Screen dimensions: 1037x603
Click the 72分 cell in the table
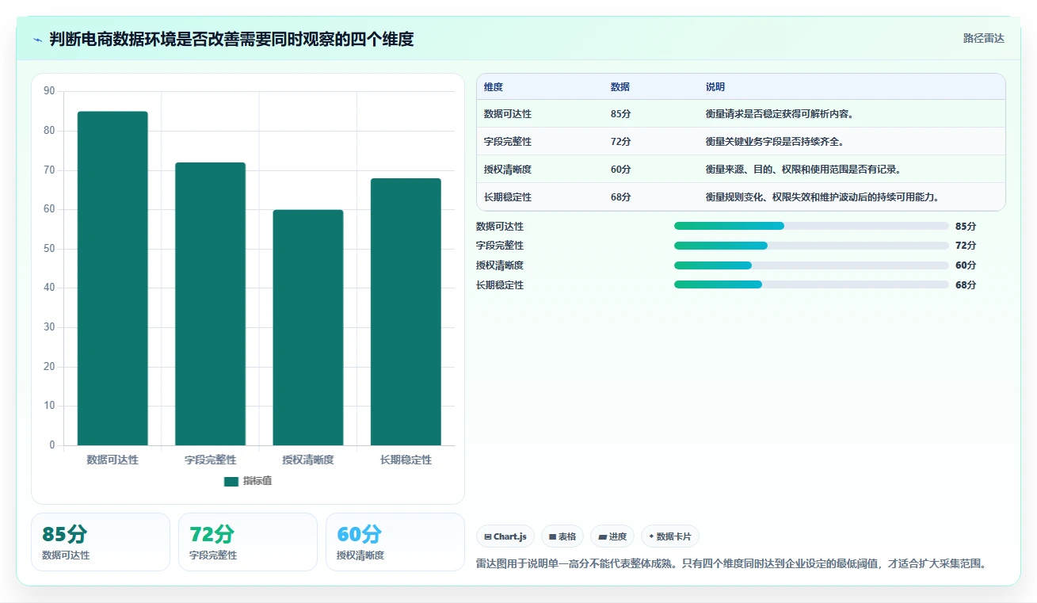[621, 142]
